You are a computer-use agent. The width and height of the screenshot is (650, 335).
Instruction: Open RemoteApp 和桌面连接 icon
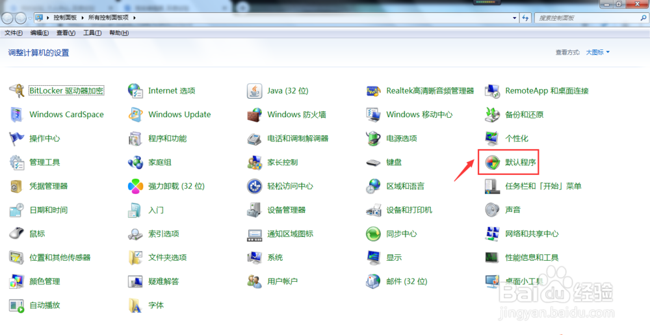click(493, 91)
